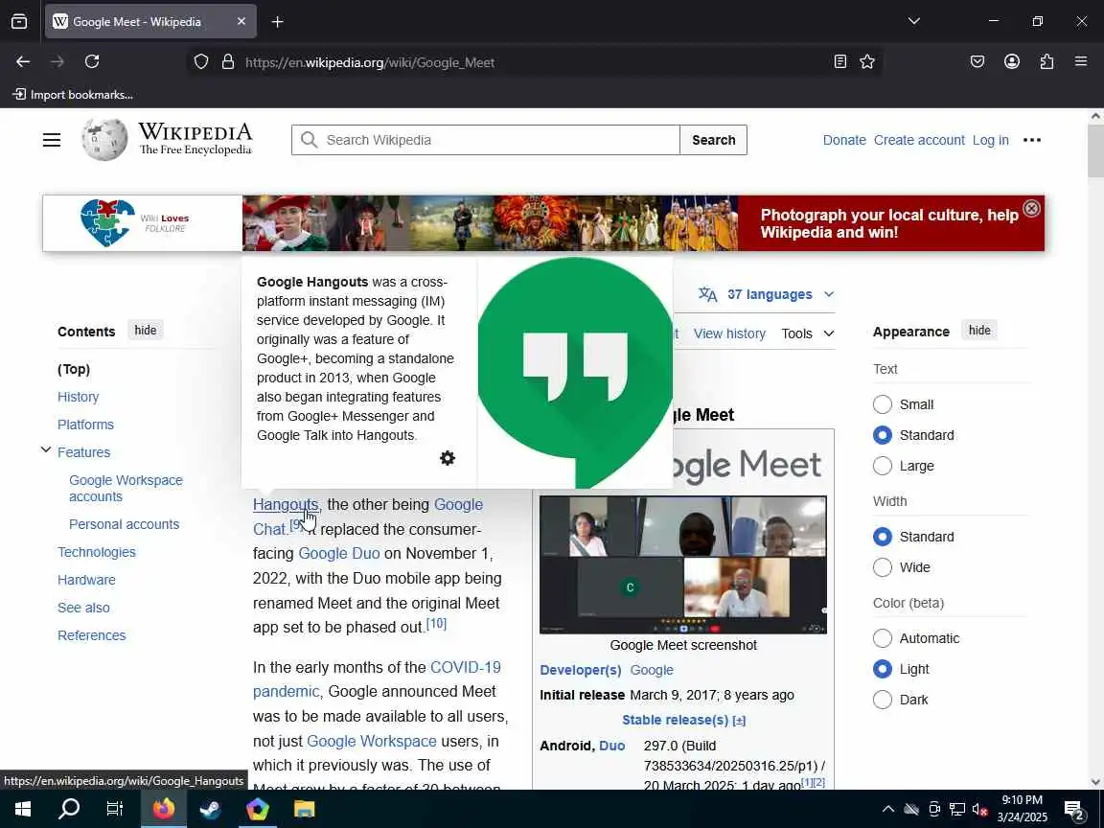The width and height of the screenshot is (1104, 828).
Task: Open the Google Chat link
Action: coord(458,505)
